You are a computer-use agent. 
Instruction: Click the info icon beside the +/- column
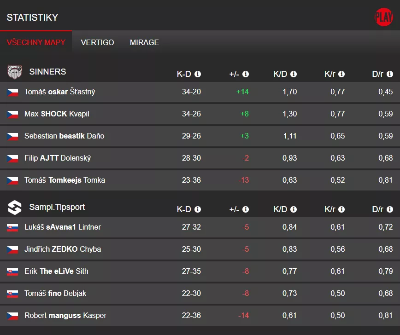pos(246,74)
